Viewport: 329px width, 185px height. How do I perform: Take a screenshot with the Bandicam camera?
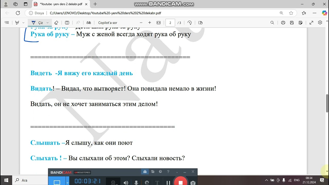(x=193, y=183)
